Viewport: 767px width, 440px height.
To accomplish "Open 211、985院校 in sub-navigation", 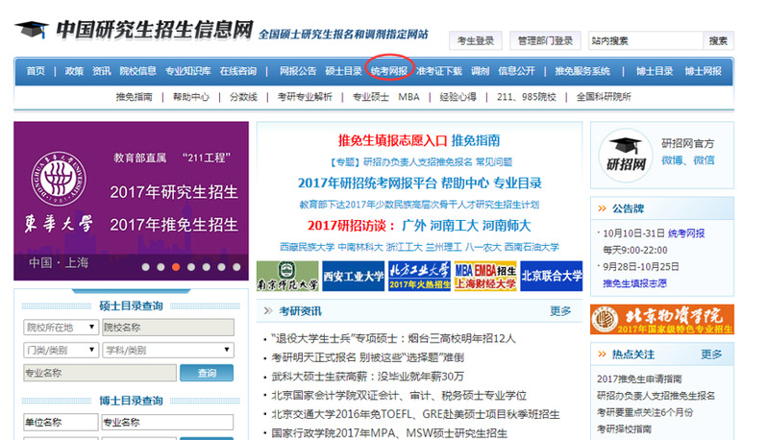I will point(527,97).
